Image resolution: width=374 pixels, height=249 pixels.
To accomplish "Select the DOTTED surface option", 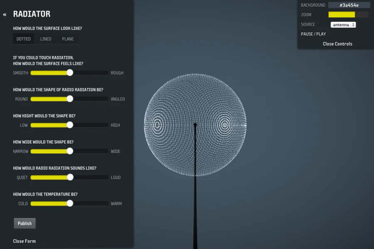I will click(x=24, y=39).
